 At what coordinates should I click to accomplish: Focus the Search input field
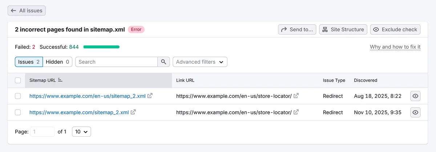[x=116, y=62]
